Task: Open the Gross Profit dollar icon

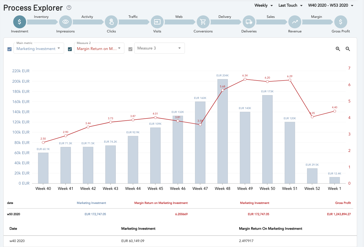Action: tap(341, 22)
